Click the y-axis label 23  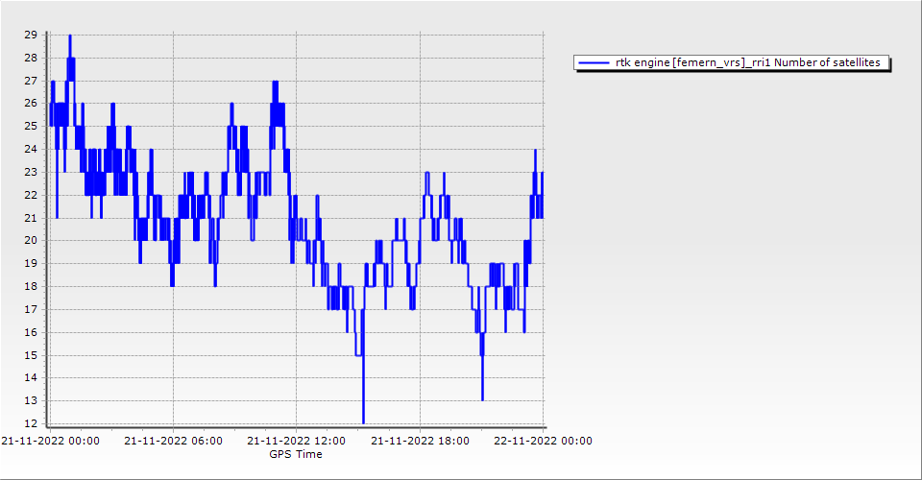pos(31,172)
